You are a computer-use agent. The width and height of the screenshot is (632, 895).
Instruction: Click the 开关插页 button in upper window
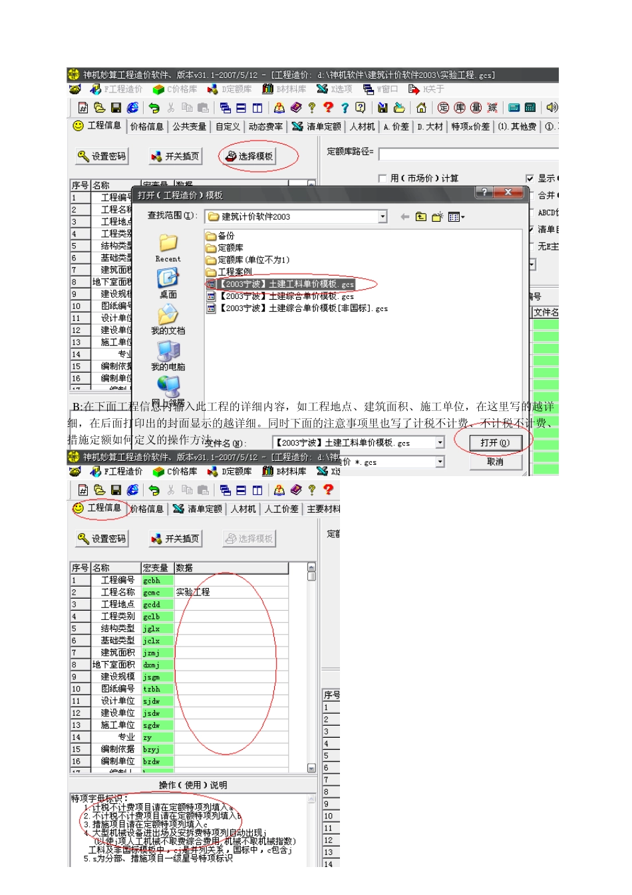pyautogui.click(x=175, y=156)
